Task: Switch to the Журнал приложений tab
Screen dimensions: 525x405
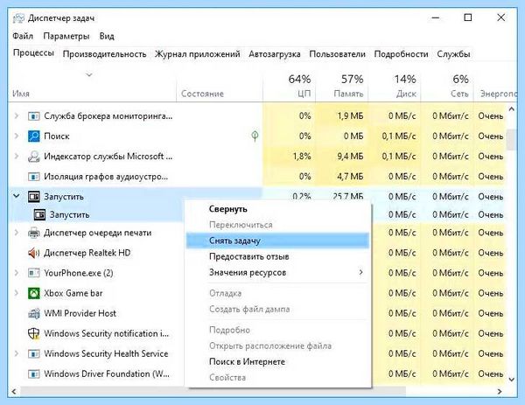Action: (197, 54)
